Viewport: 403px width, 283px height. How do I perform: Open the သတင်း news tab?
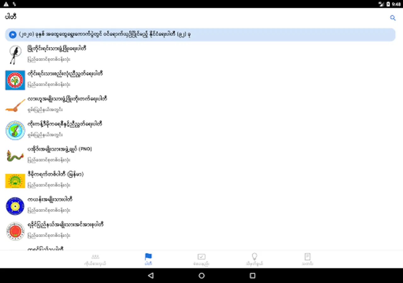click(x=308, y=260)
